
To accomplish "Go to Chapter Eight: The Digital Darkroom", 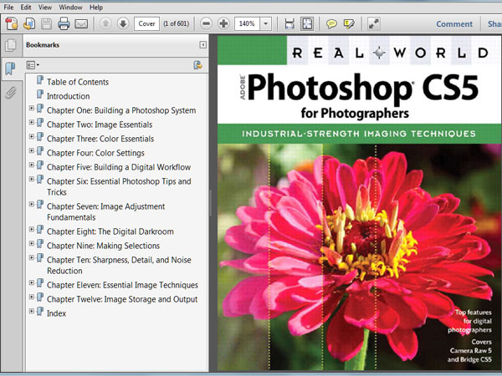I will point(110,231).
